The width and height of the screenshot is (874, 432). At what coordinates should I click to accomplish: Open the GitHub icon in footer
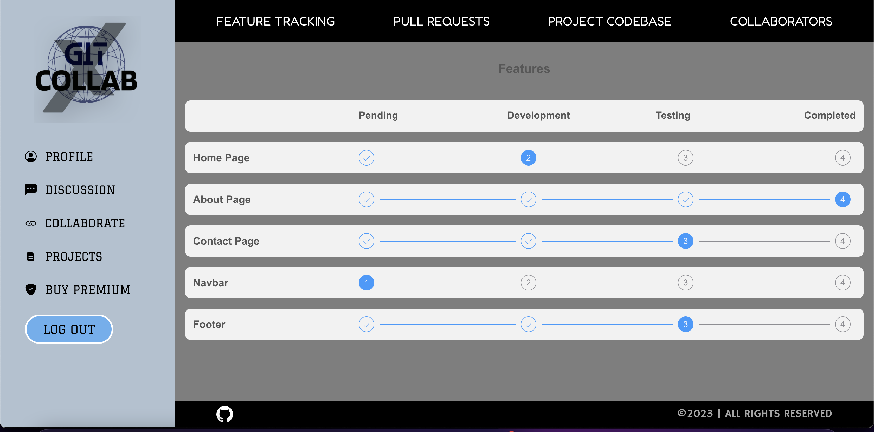[x=224, y=414]
